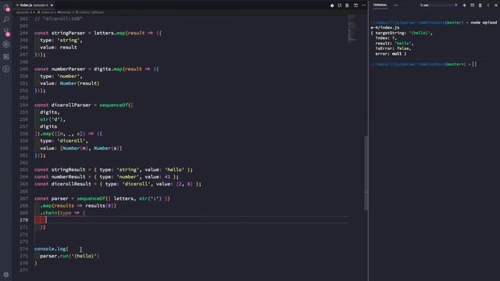Click the "// 'diceroll:2d8'" comment on line 242

tap(59, 19)
